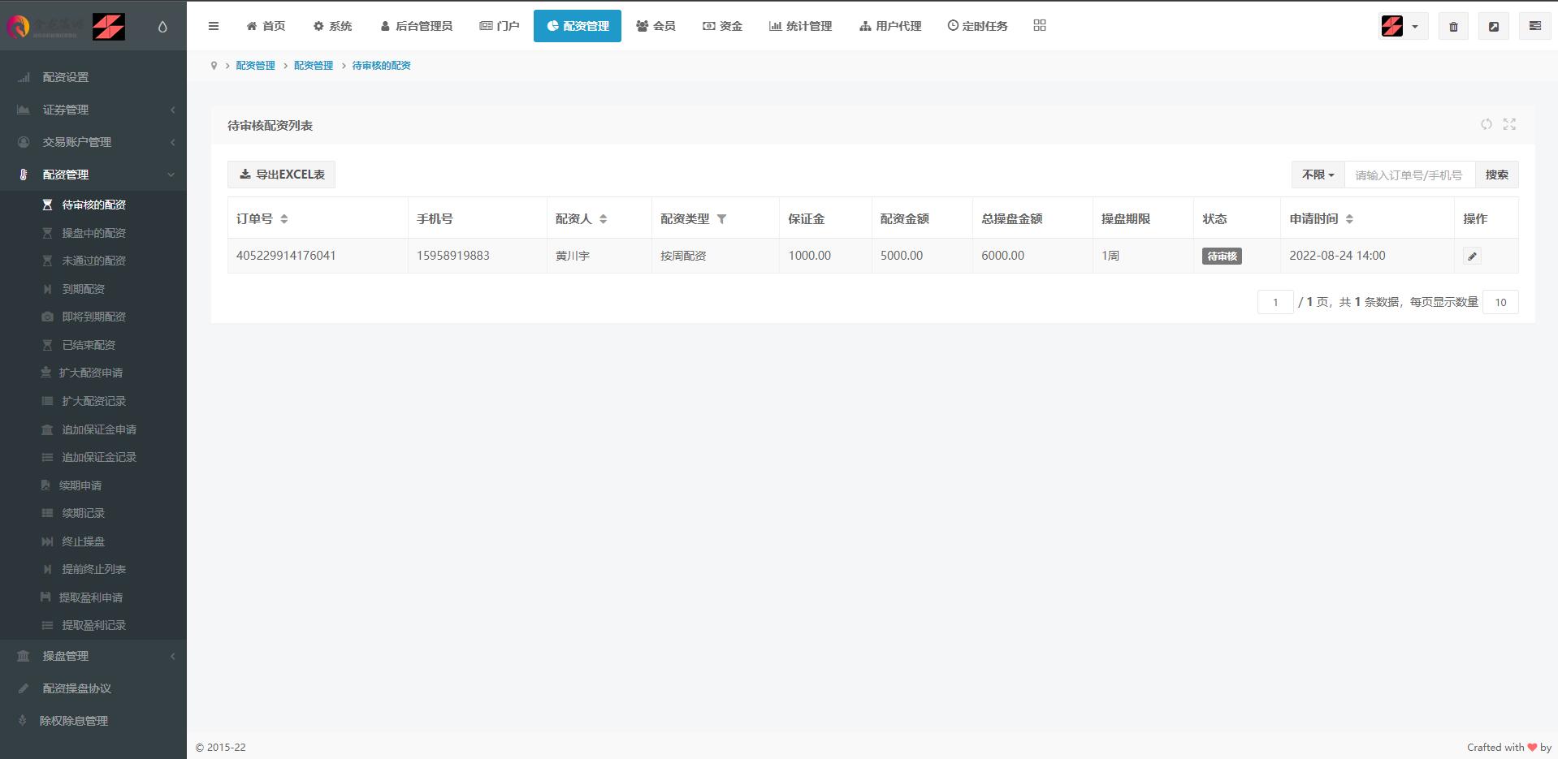1558x759 pixels.
Task: Click the fullscreen expand icon in panel header
Action: [1509, 124]
